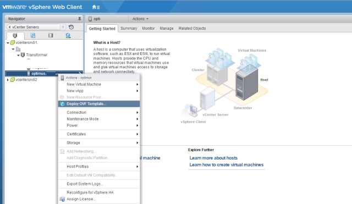Open the Certificates menu entry
The width and height of the screenshot is (352, 204).
tap(99, 134)
